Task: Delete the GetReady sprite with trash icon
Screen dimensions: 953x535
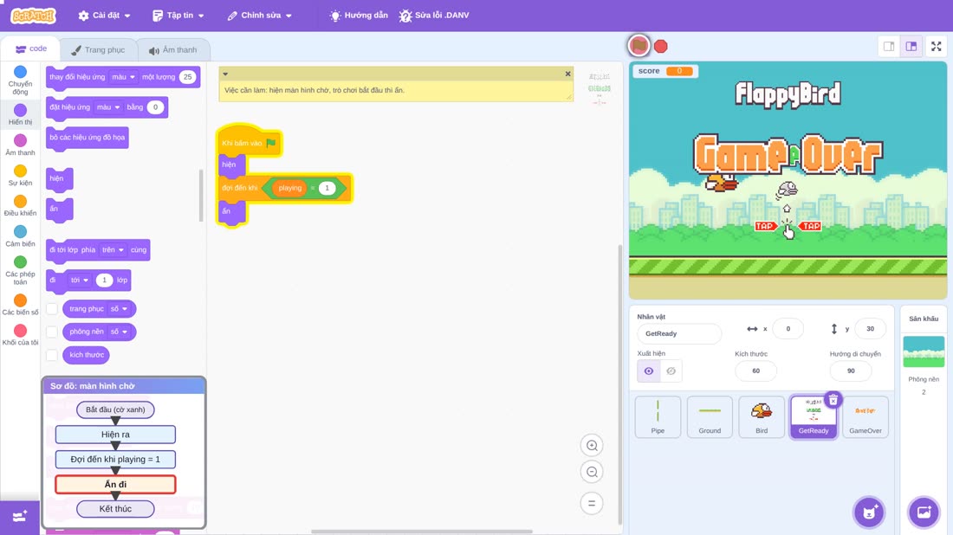Action: tap(833, 400)
